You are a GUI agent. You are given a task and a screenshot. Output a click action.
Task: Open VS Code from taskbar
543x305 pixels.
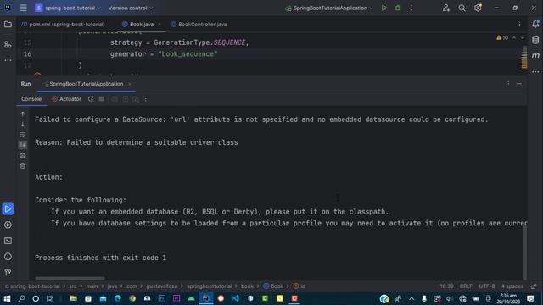(236, 298)
